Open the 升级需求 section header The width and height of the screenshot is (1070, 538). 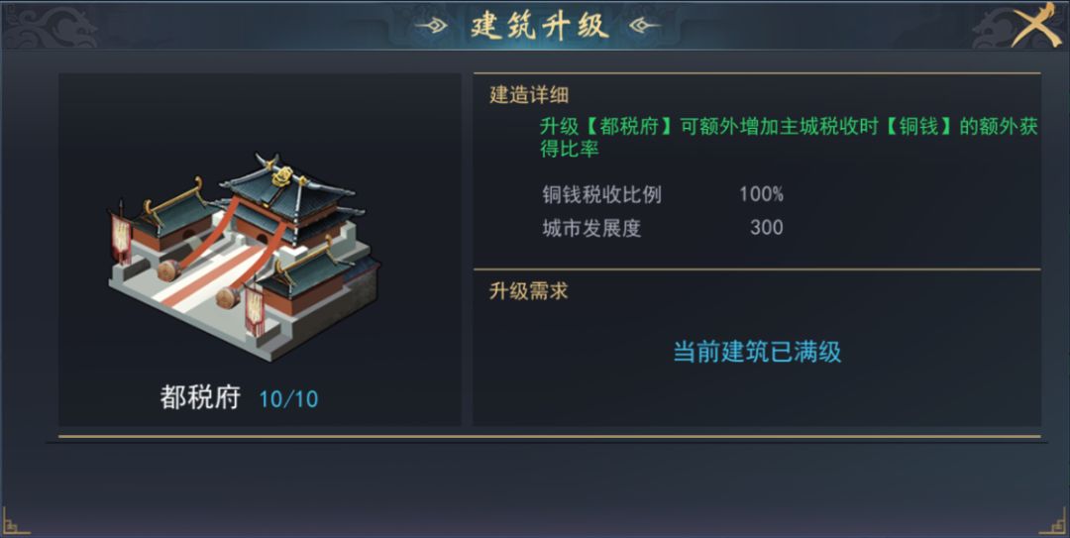529,291
